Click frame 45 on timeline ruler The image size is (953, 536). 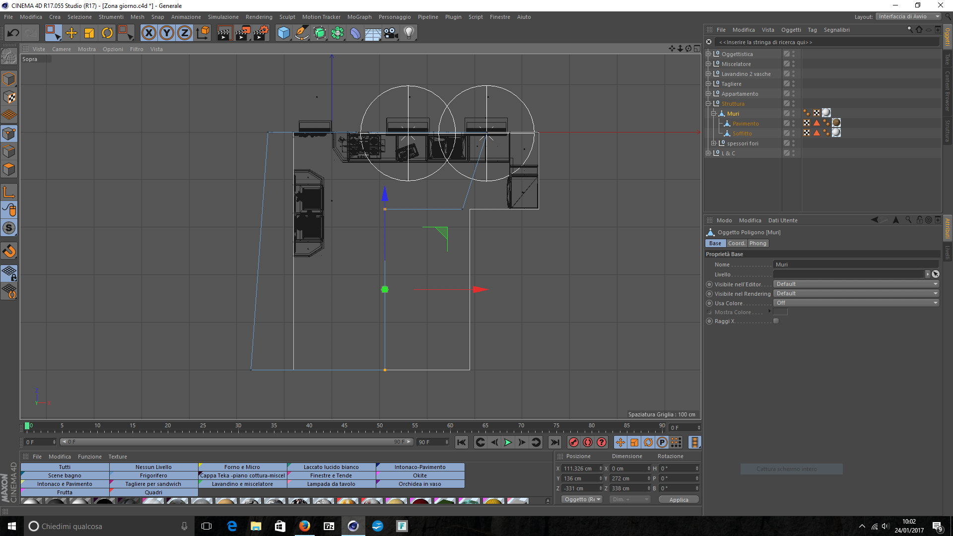[344, 426]
